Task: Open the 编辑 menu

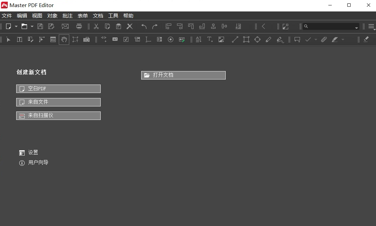Action: [x=22, y=16]
